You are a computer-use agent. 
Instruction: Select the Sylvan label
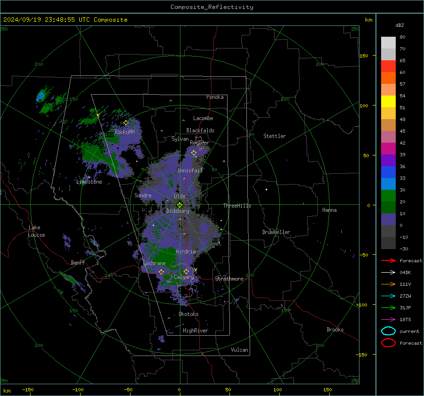click(180, 139)
